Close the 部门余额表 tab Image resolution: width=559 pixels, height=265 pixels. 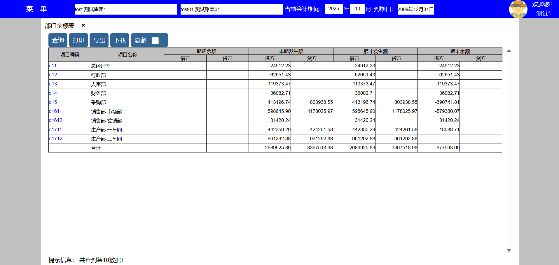point(83,25)
